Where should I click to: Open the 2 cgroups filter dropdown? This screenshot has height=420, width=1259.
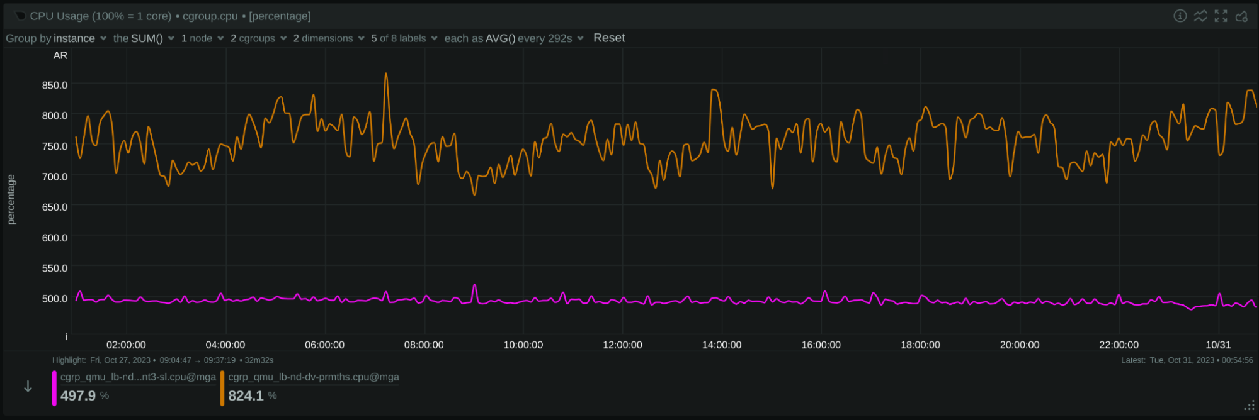coord(258,38)
